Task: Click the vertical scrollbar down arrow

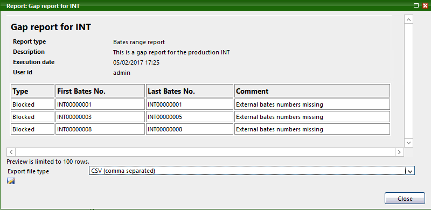Action: 408,143
